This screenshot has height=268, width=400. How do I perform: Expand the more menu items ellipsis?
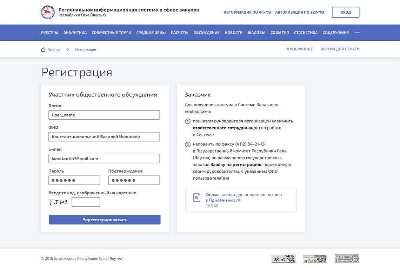[357, 33]
